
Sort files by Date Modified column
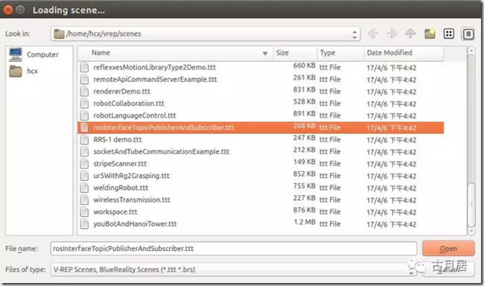(x=404, y=53)
